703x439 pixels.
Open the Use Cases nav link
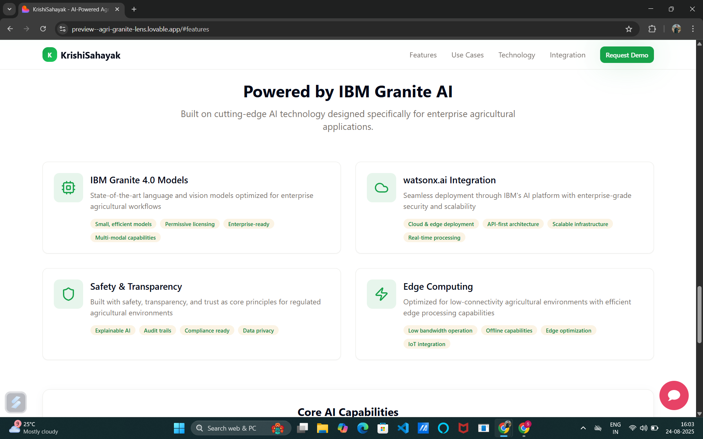(x=467, y=55)
